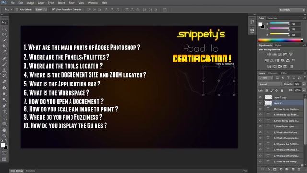Add a Curves adjustment
The width and height of the screenshot is (307, 173).
click(x=280, y=54)
